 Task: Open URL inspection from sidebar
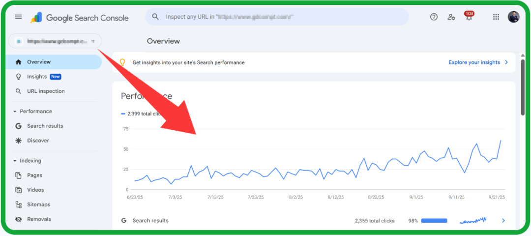[x=46, y=91]
